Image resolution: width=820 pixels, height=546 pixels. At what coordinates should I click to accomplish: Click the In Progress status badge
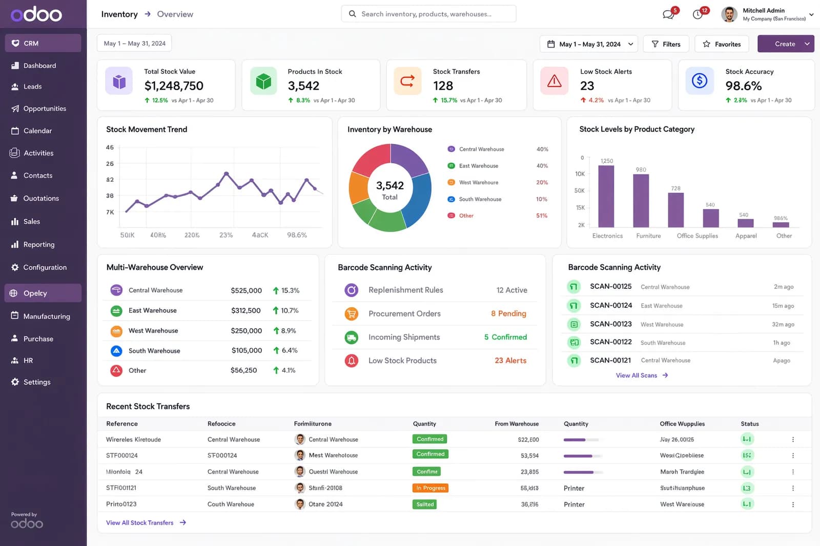point(430,488)
